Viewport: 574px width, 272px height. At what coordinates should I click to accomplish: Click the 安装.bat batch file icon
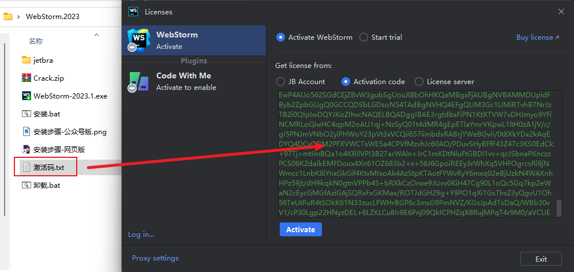pos(27,114)
